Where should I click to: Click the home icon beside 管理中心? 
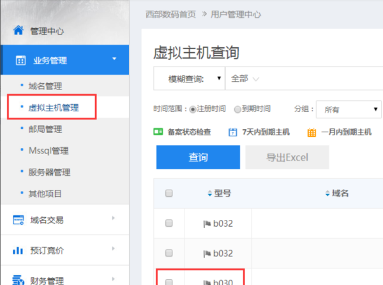[19, 30]
